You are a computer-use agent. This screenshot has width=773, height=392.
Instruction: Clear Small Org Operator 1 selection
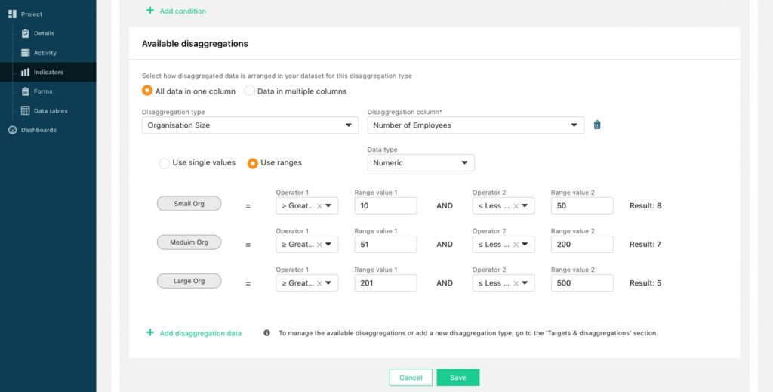(x=319, y=206)
